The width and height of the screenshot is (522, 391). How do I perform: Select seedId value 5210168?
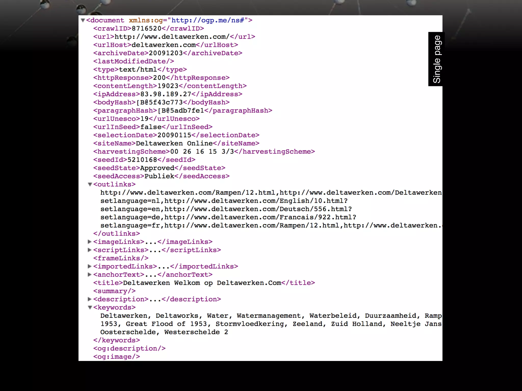(142, 160)
